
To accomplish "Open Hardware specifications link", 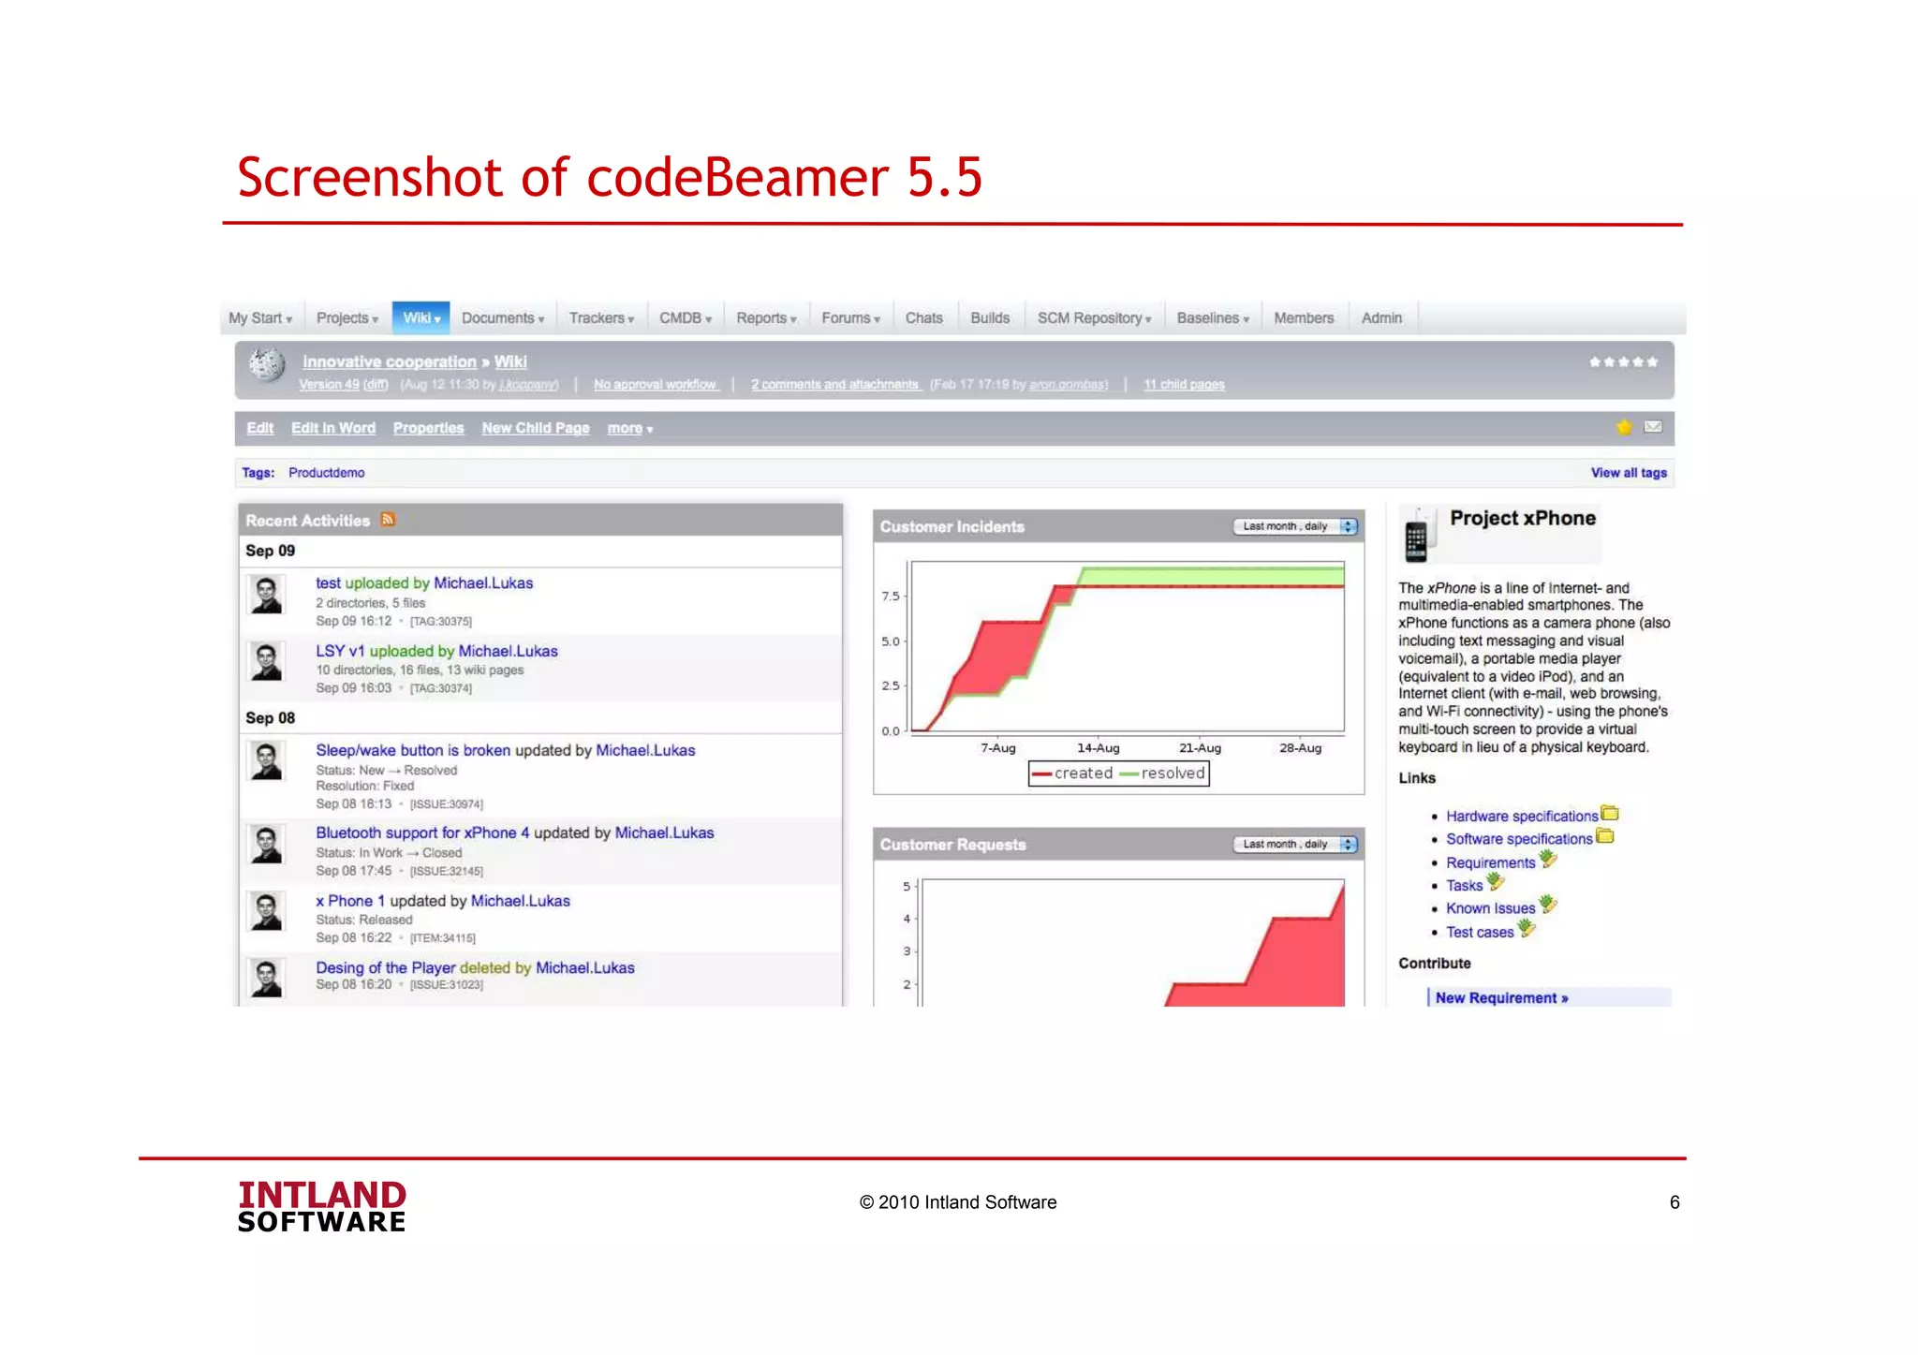I will pyautogui.click(x=1522, y=817).
